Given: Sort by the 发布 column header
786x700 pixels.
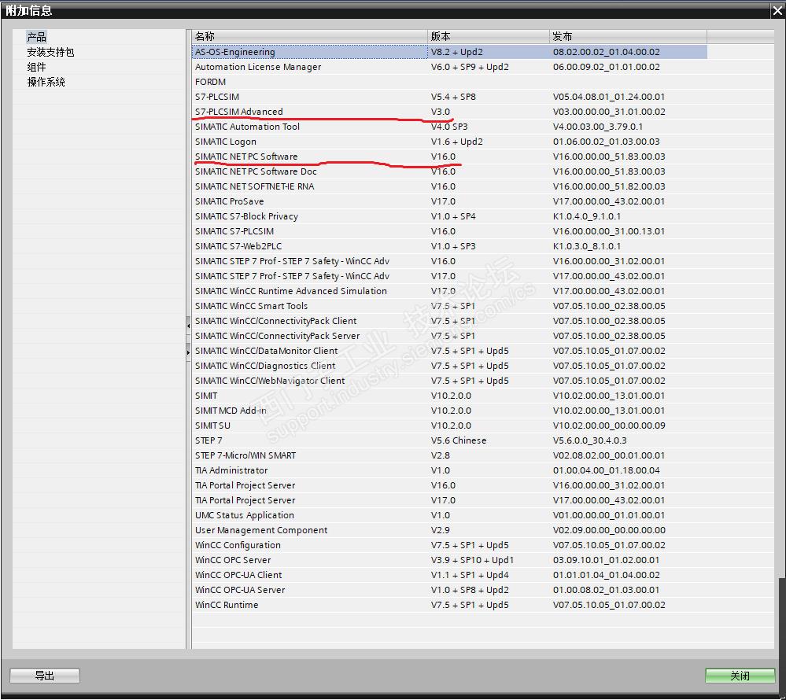Looking at the screenshot, I should [x=628, y=36].
